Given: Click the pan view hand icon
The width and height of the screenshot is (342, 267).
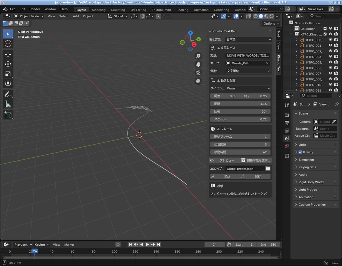Looking at the screenshot, I should pyautogui.click(x=198, y=64).
